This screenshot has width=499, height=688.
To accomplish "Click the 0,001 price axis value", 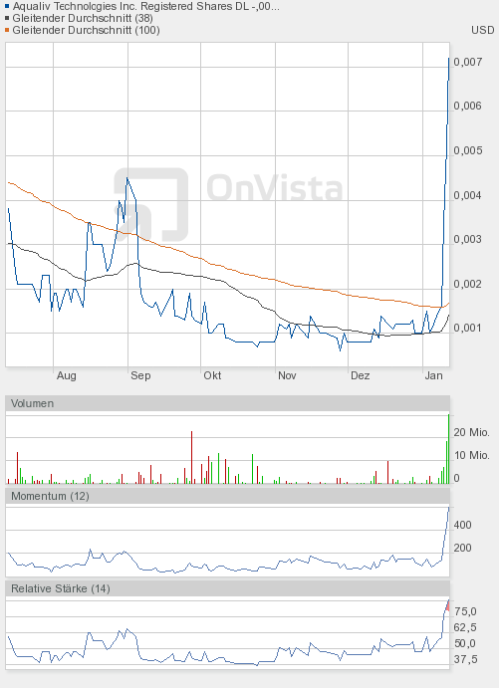I will [x=468, y=329].
